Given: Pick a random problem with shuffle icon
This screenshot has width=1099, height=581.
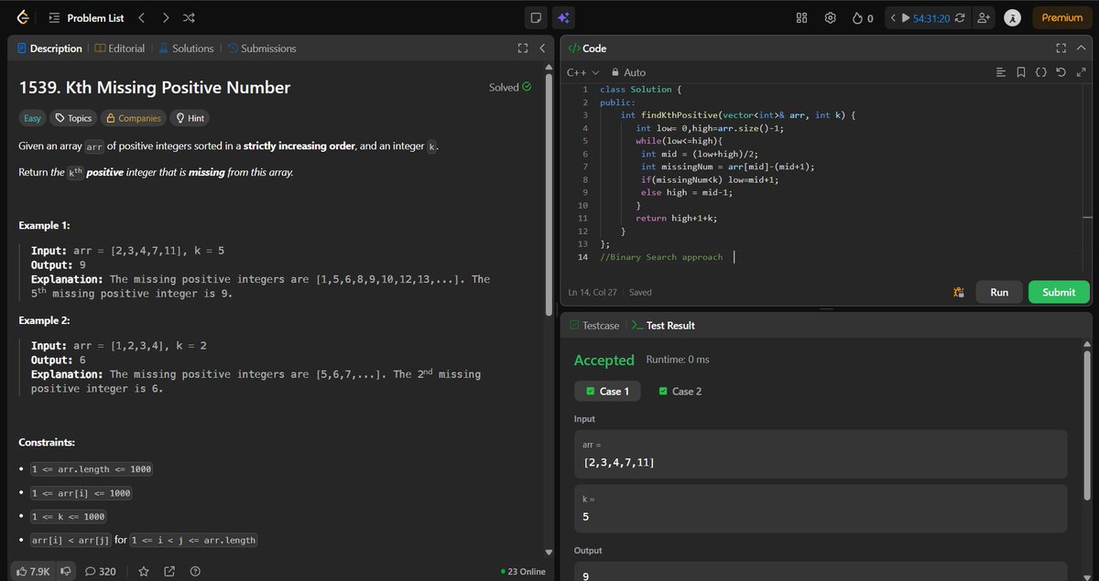Looking at the screenshot, I should (x=189, y=17).
